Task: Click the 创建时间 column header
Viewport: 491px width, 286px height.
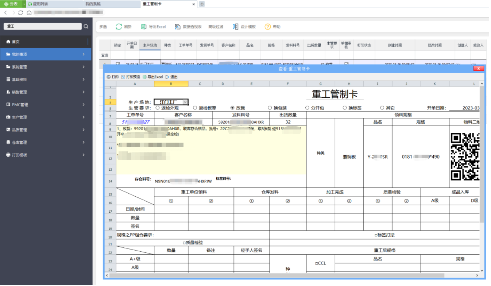Action: pos(395,45)
